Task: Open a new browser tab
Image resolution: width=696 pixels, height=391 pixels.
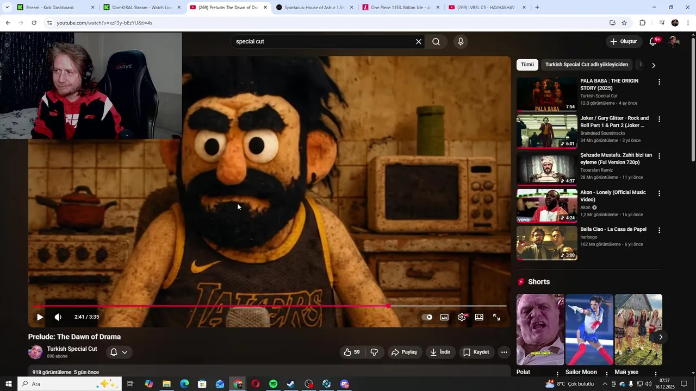Action: click(537, 8)
